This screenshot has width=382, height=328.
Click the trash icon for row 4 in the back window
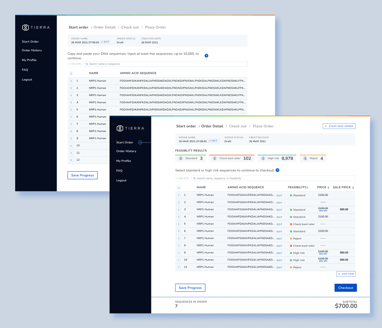(x=71, y=103)
